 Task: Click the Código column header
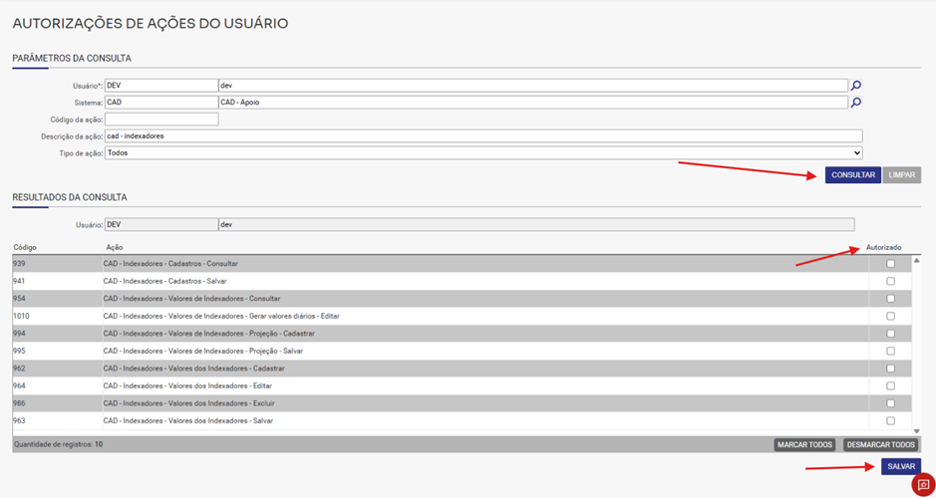[25, 247]
